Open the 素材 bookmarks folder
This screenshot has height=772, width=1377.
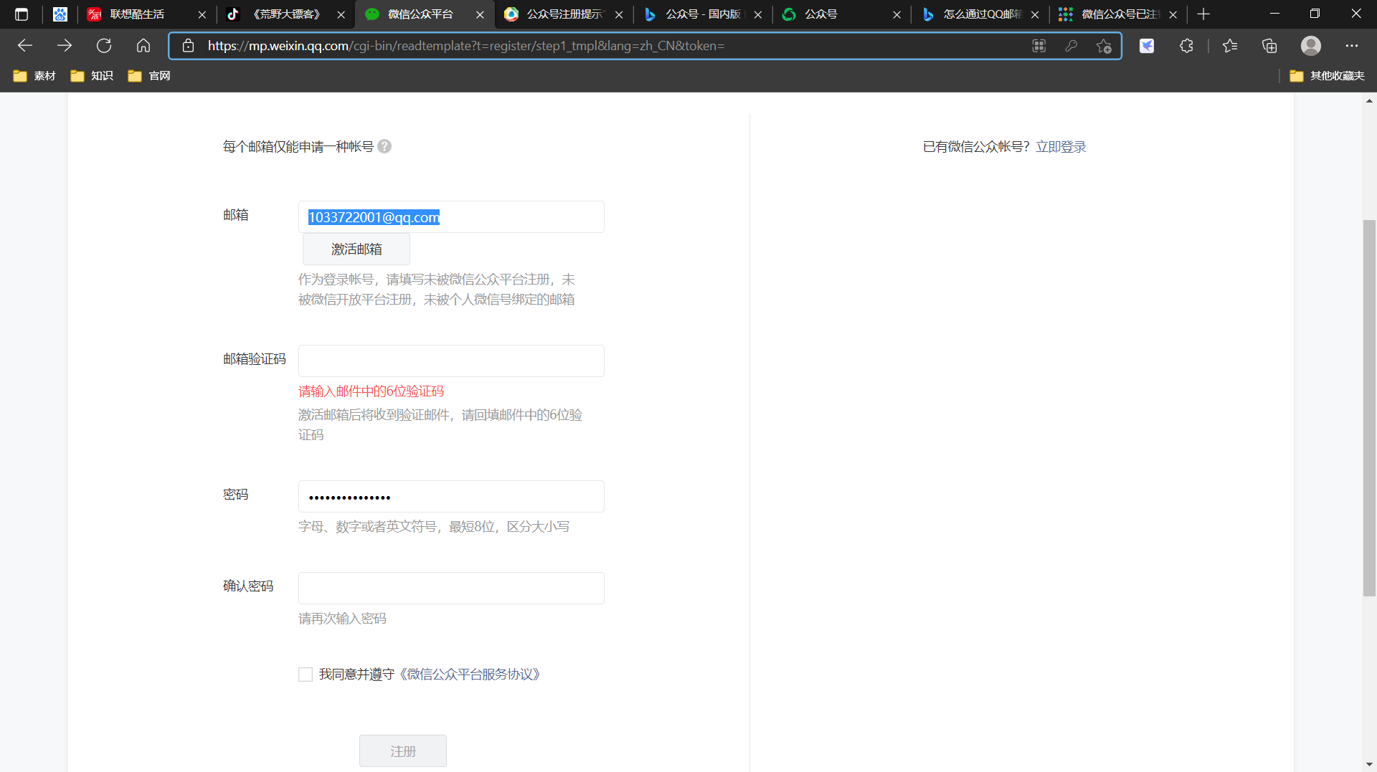pyautogui.click(x=34, y=76)
